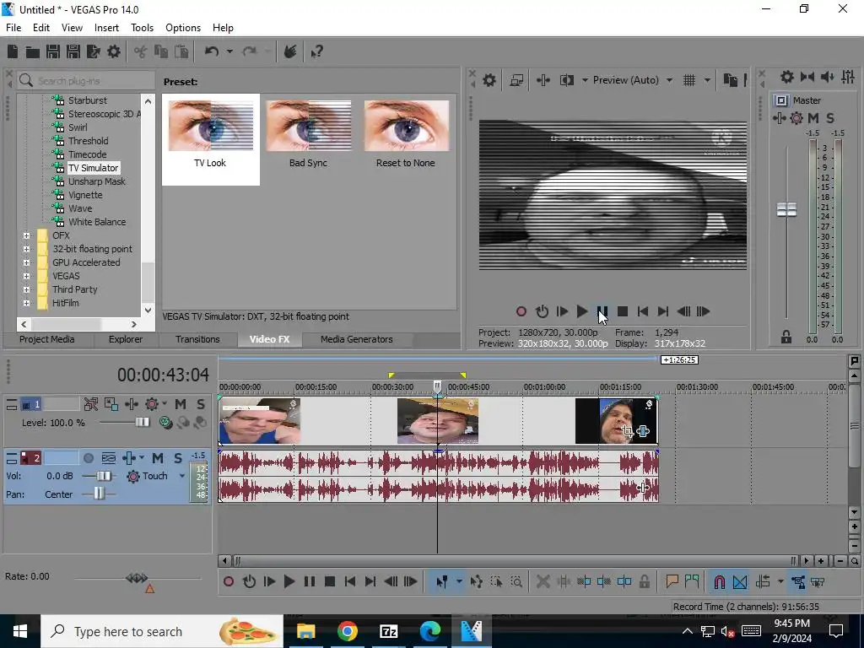Click the Insert Region icon

[x=692, y=581]
